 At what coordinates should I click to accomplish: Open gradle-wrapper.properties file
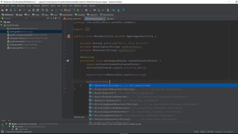click(27, 35)
